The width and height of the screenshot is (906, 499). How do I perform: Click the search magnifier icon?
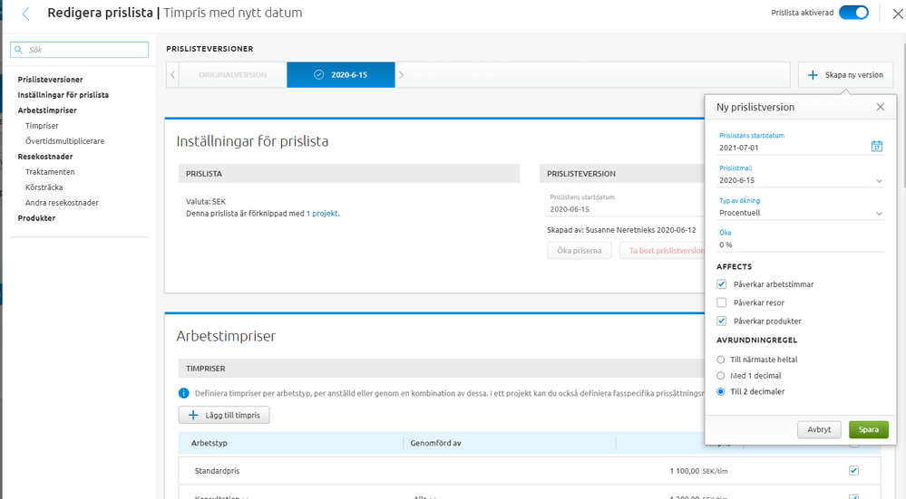click(x=19, y=50)
